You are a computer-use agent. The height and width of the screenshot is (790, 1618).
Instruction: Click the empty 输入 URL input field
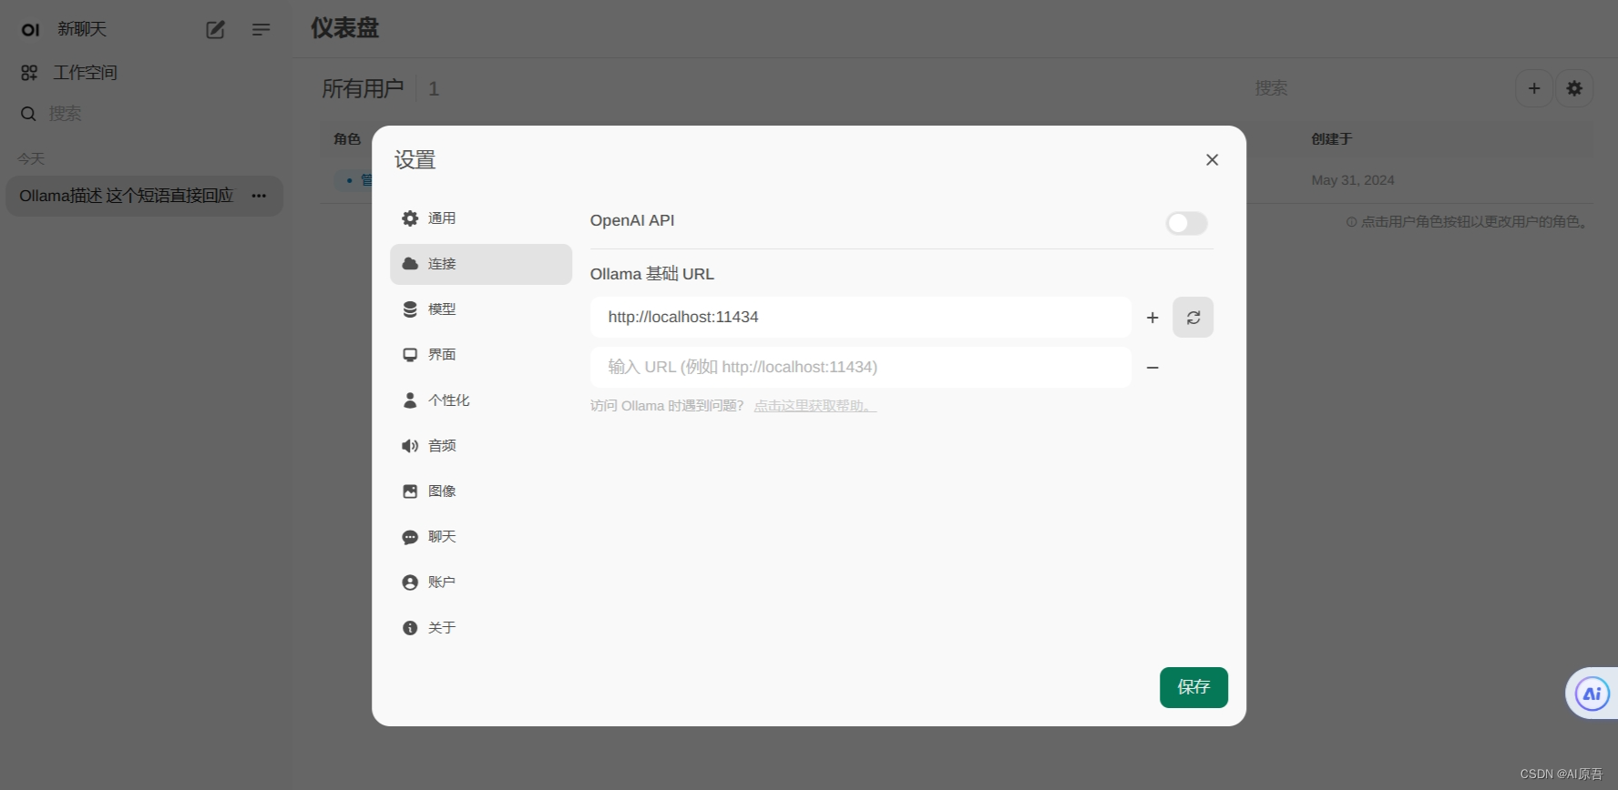[860, 367]
